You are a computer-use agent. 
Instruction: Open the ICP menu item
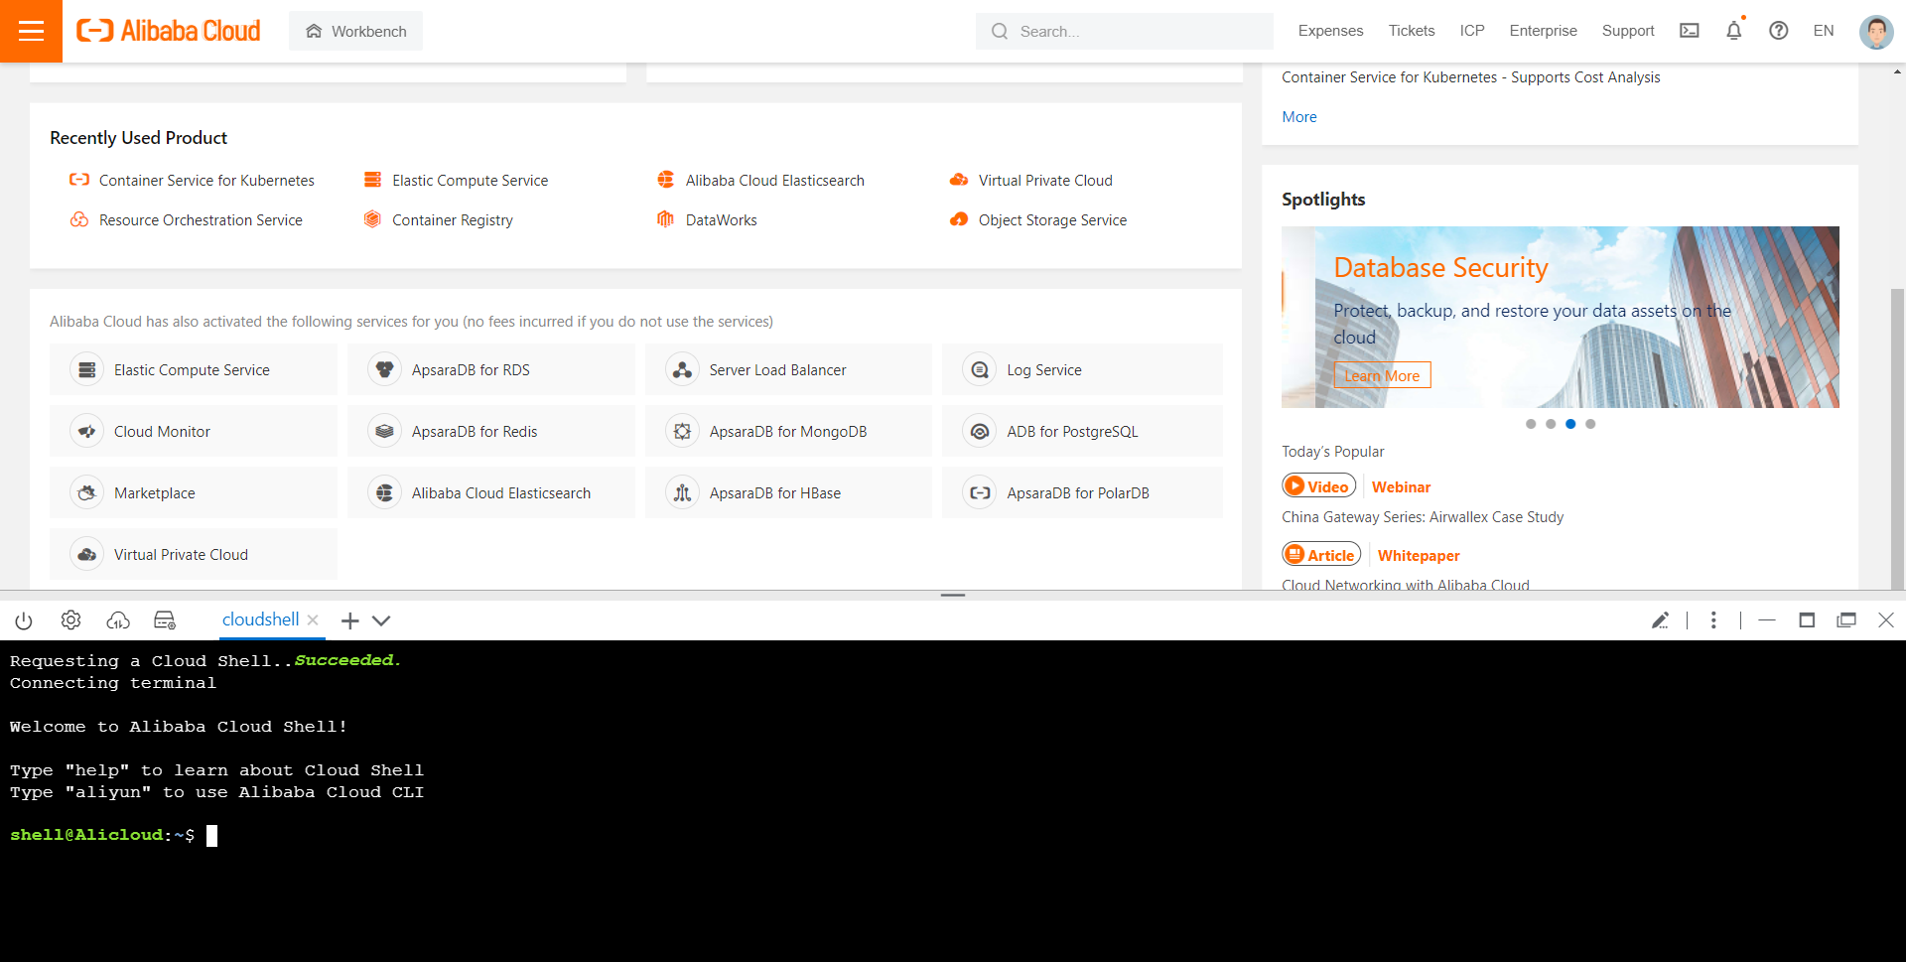(x=1471, y=31)
